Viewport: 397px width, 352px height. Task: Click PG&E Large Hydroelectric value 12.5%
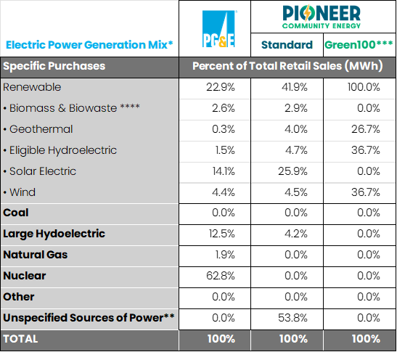coord(222,234)
